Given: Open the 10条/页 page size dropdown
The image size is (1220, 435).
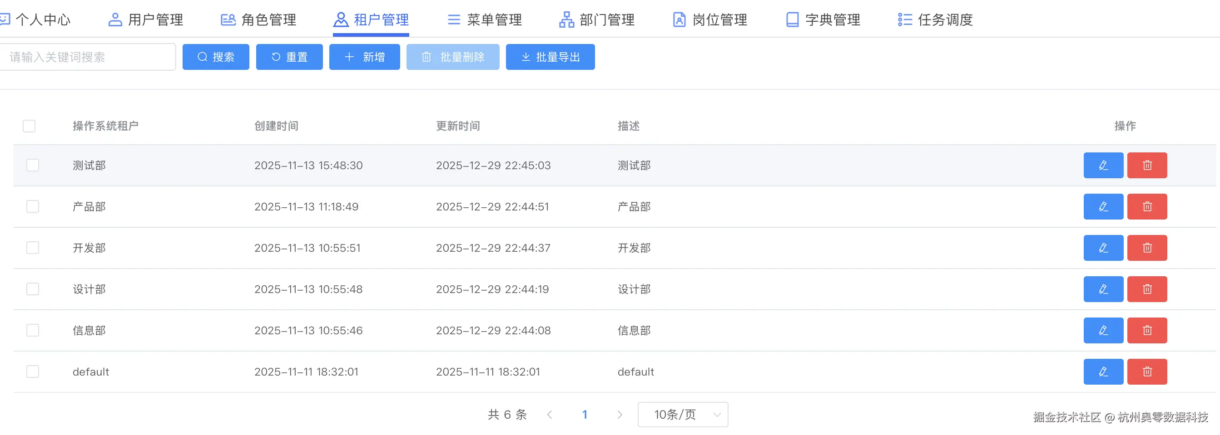Looking at the screenshot, I should click(x=683, y=415).
